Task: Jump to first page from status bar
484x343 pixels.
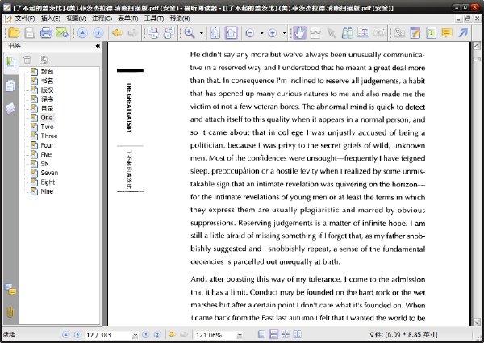Action: point(65,335)
